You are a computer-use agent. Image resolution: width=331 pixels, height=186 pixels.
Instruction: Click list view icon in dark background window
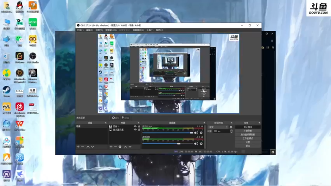(x=268, y=48)
